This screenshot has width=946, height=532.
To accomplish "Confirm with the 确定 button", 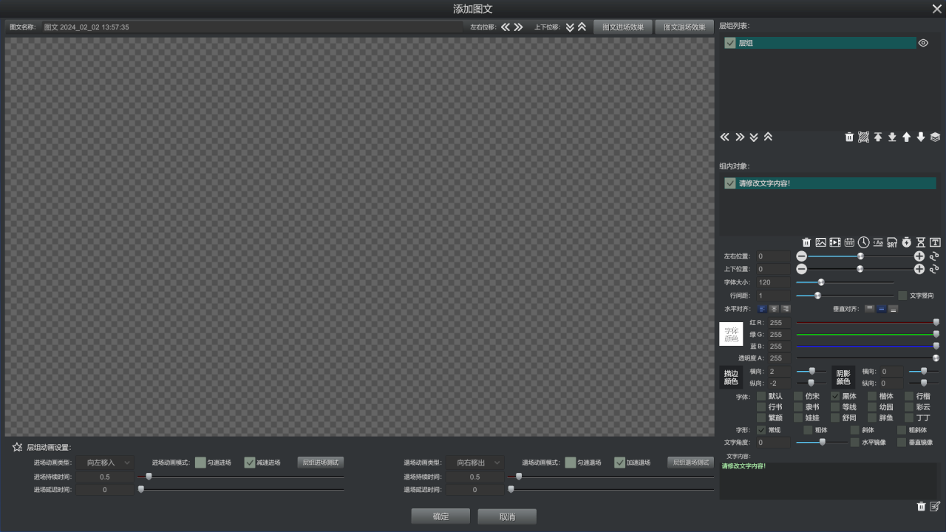I will pos(440,516).
